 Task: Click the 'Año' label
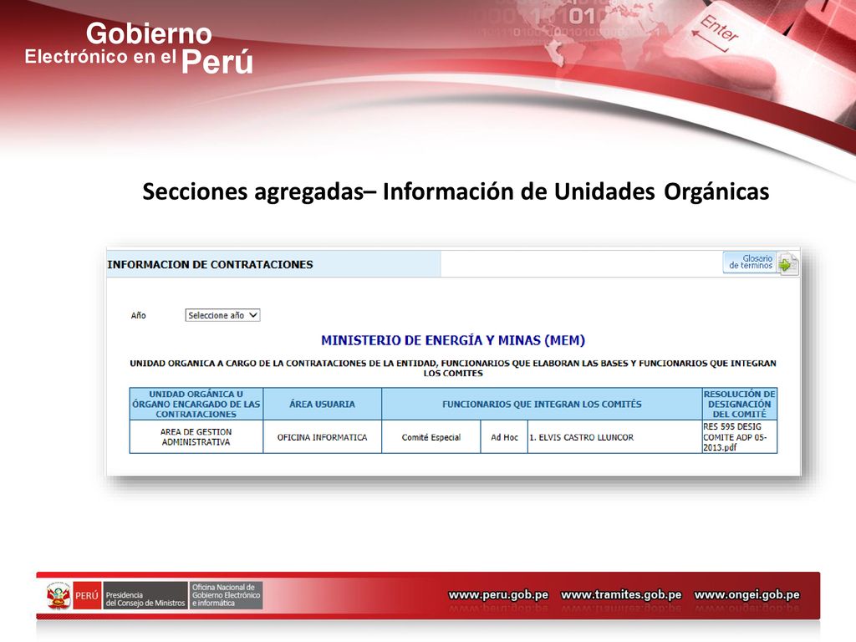138,315
